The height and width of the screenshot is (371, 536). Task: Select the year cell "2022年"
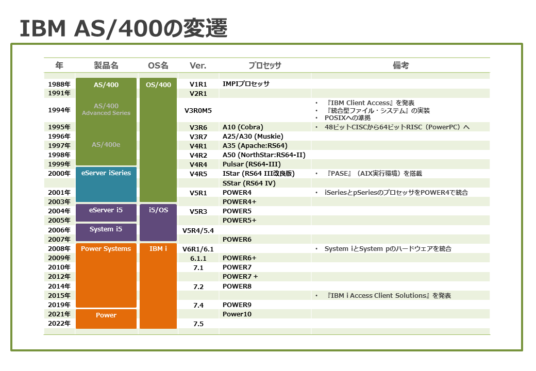pos(59,324)
